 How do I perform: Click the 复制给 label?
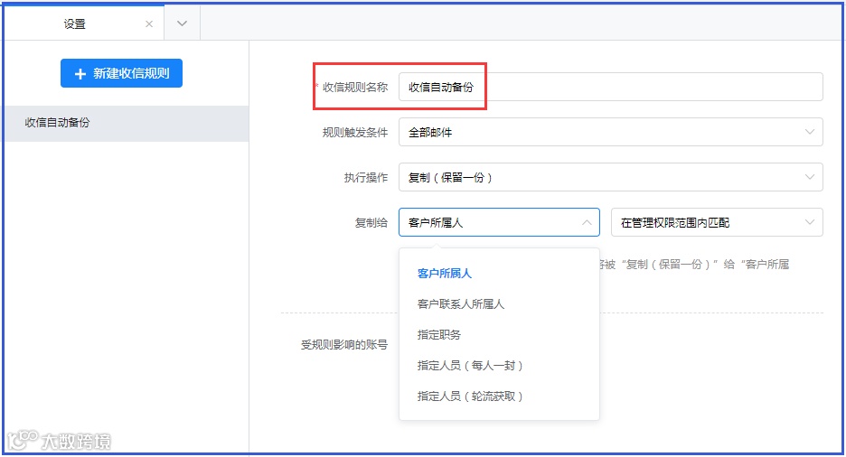pos(371,223)
